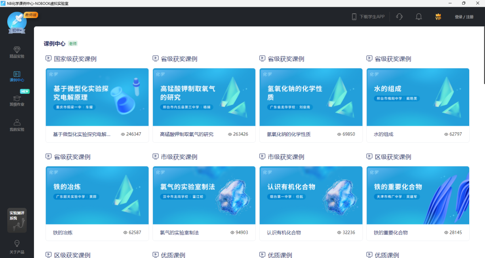Click 登录 / 注册 link
This screenshot has height=258, width=485.
click(x=464, y=17)
